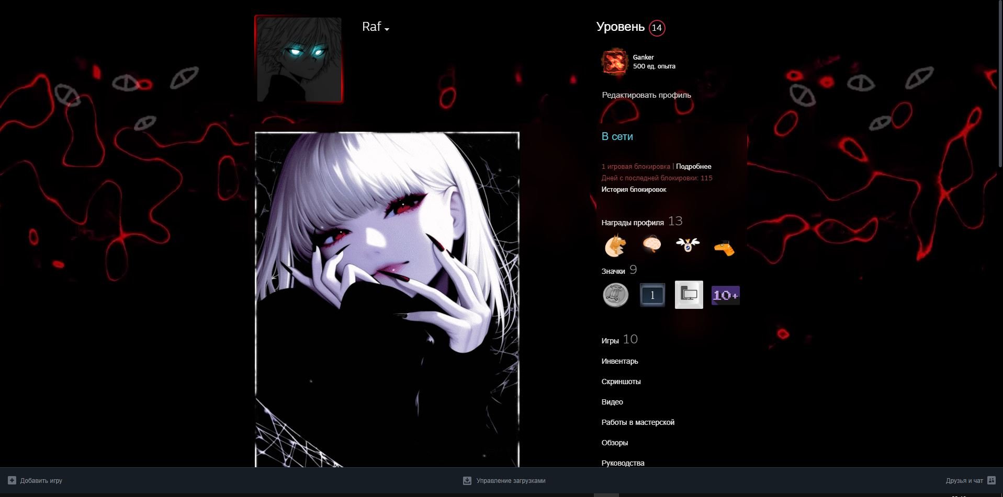Open the Скриншоты page
This screenshot has height=497, width=1003.
coord(621,382)
